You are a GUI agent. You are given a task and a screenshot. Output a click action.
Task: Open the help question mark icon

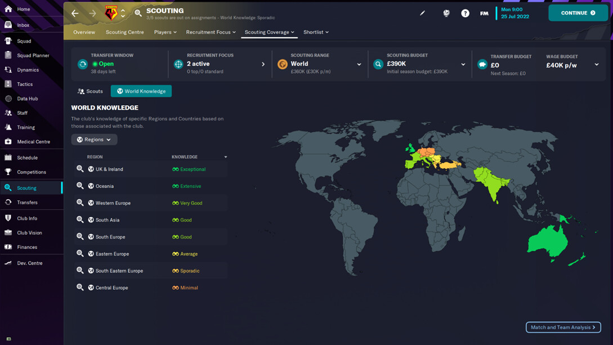point(465,14)
